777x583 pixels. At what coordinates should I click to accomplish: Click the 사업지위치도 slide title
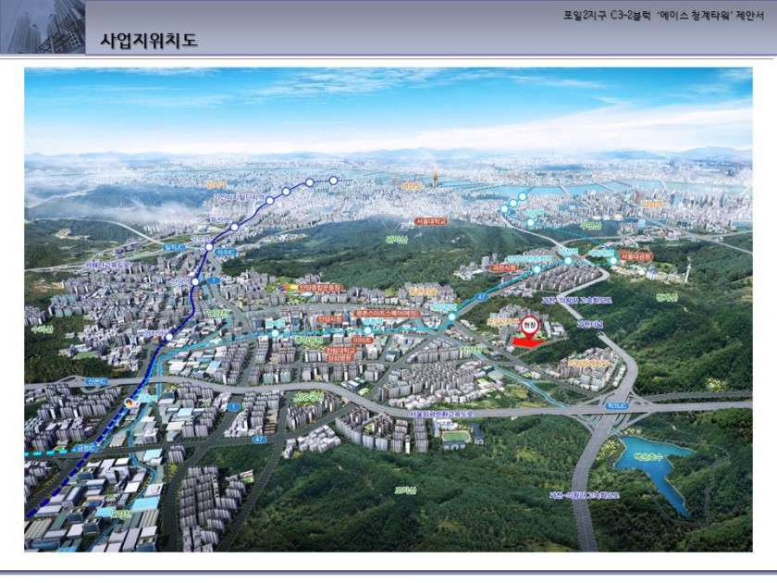[x=149, y=40]
